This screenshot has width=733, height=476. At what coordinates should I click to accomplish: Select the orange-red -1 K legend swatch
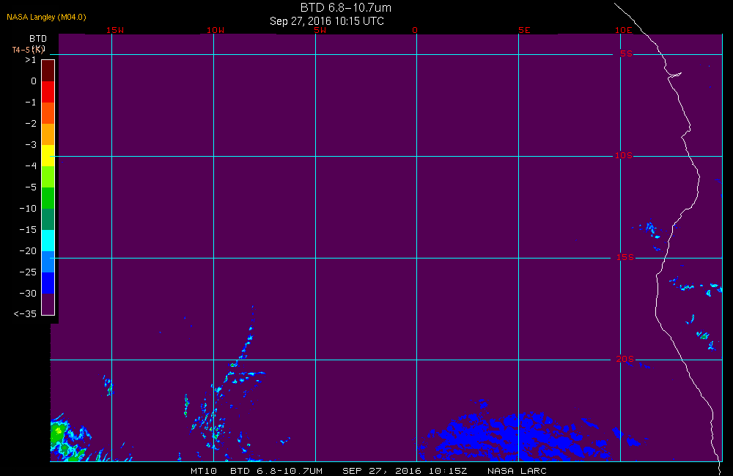[48, 113]
